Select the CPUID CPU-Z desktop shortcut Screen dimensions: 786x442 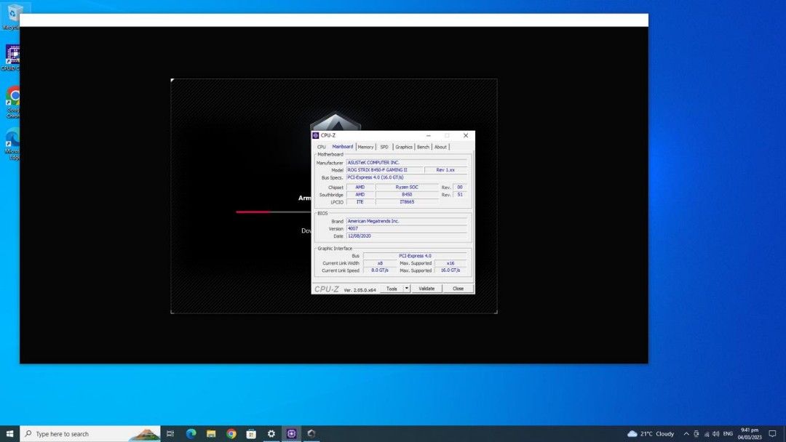(x=12, y=57)
